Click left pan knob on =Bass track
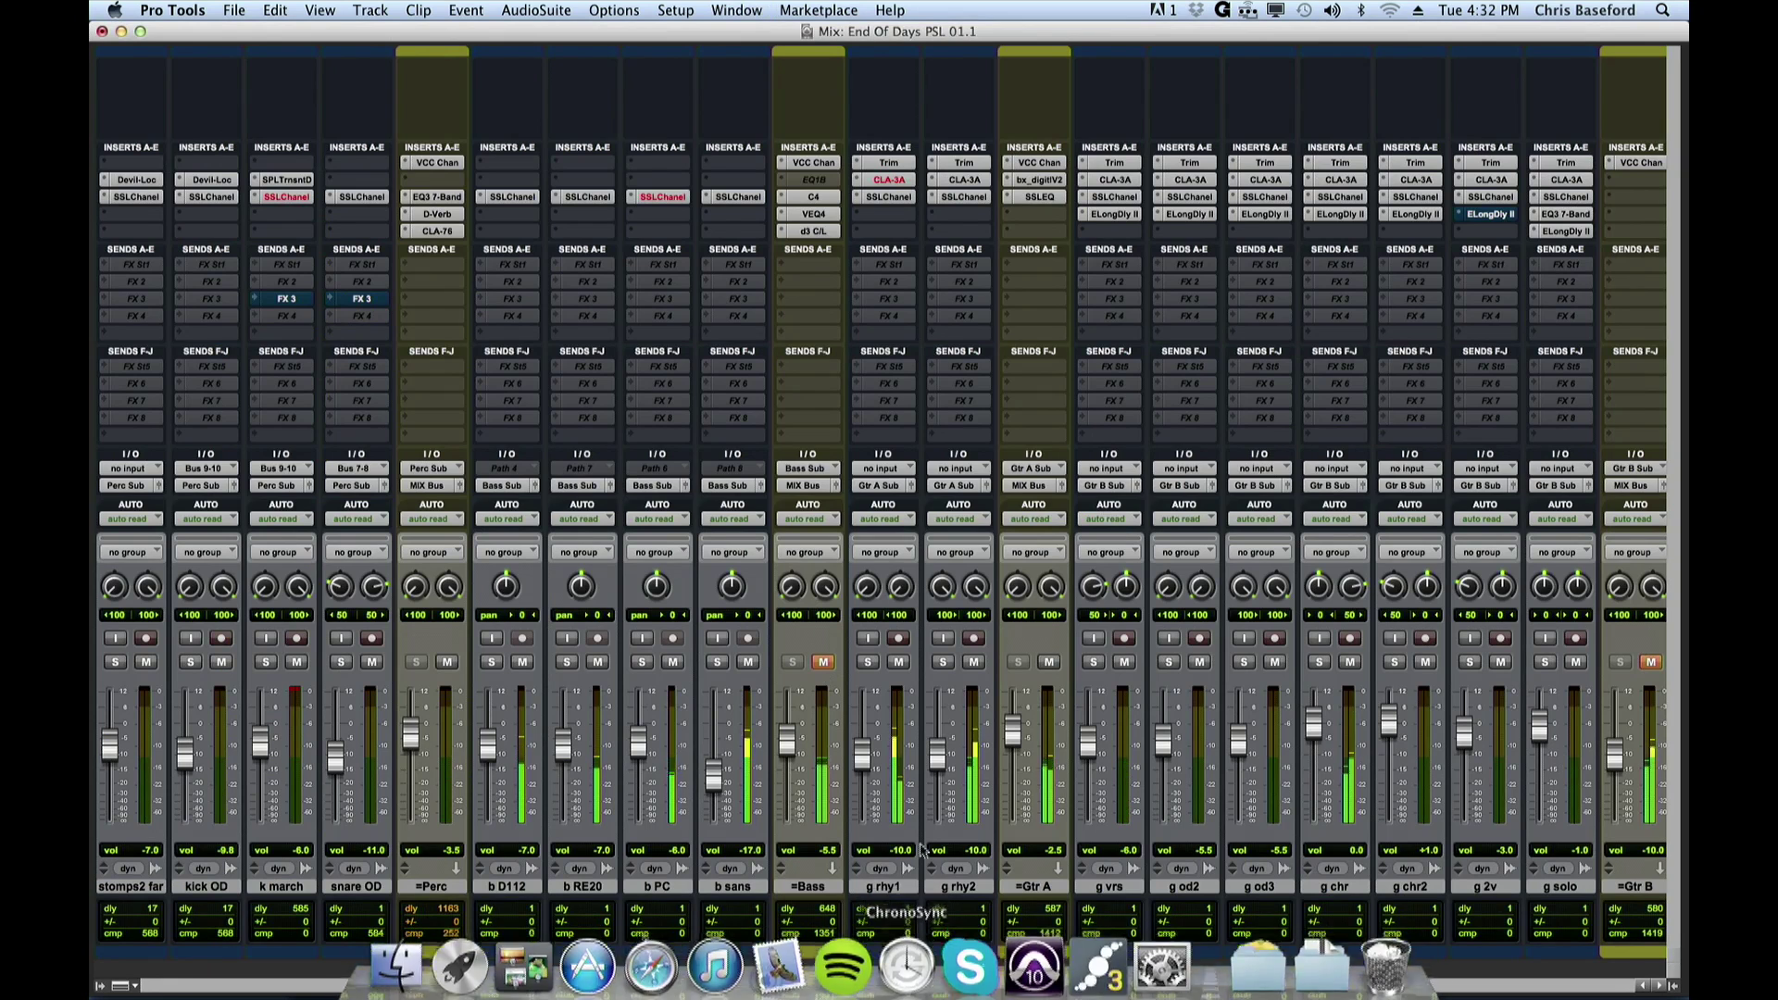 coord(791,587)
